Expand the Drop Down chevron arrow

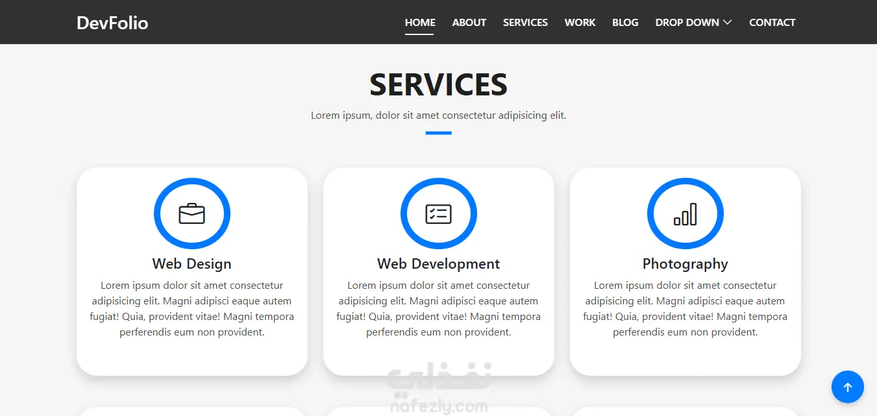728,22
